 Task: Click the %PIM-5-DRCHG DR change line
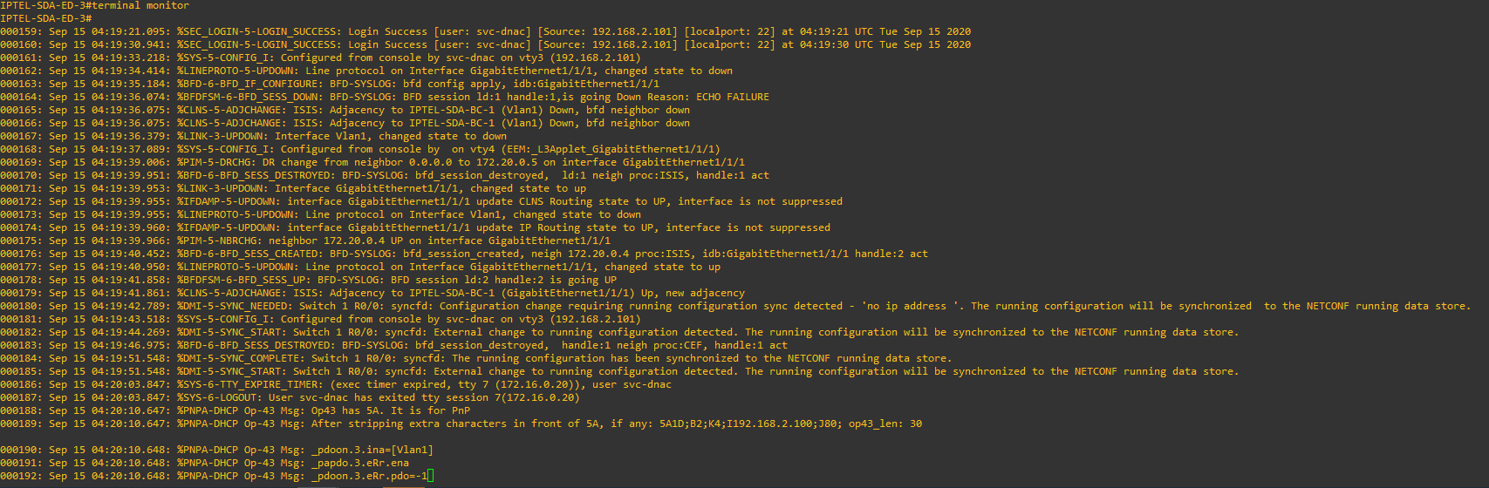(x=372, y=162)
